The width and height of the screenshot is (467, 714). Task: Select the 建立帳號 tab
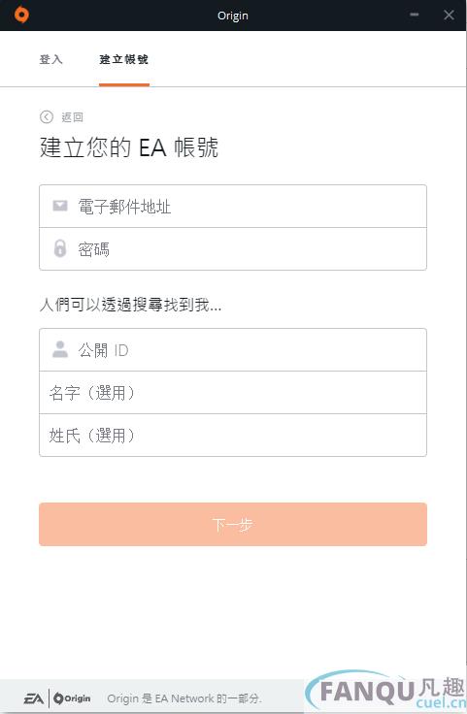coord(124,59)
